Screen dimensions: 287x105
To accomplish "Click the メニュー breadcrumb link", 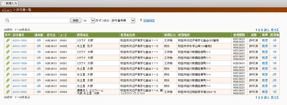I will click(7, 10).
